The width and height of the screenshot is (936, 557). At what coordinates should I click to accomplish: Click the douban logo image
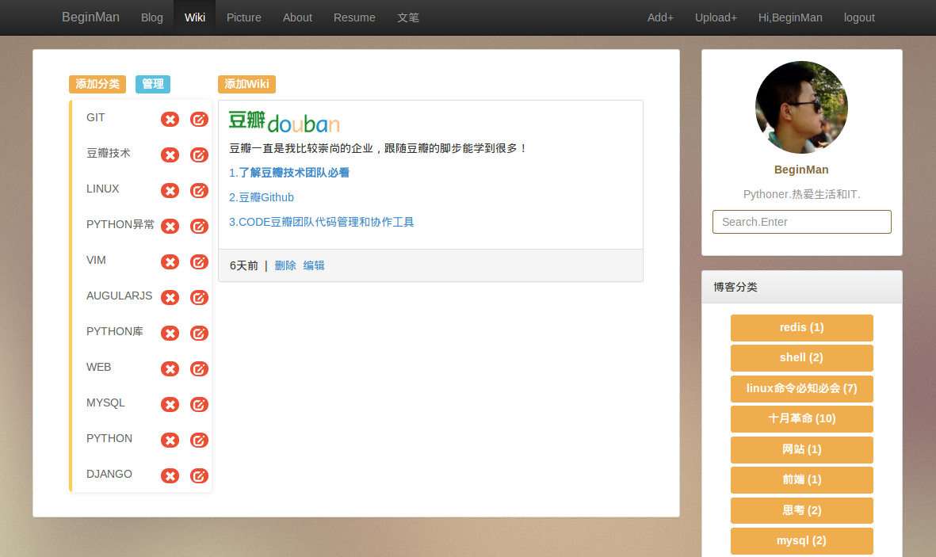[285, 122]
